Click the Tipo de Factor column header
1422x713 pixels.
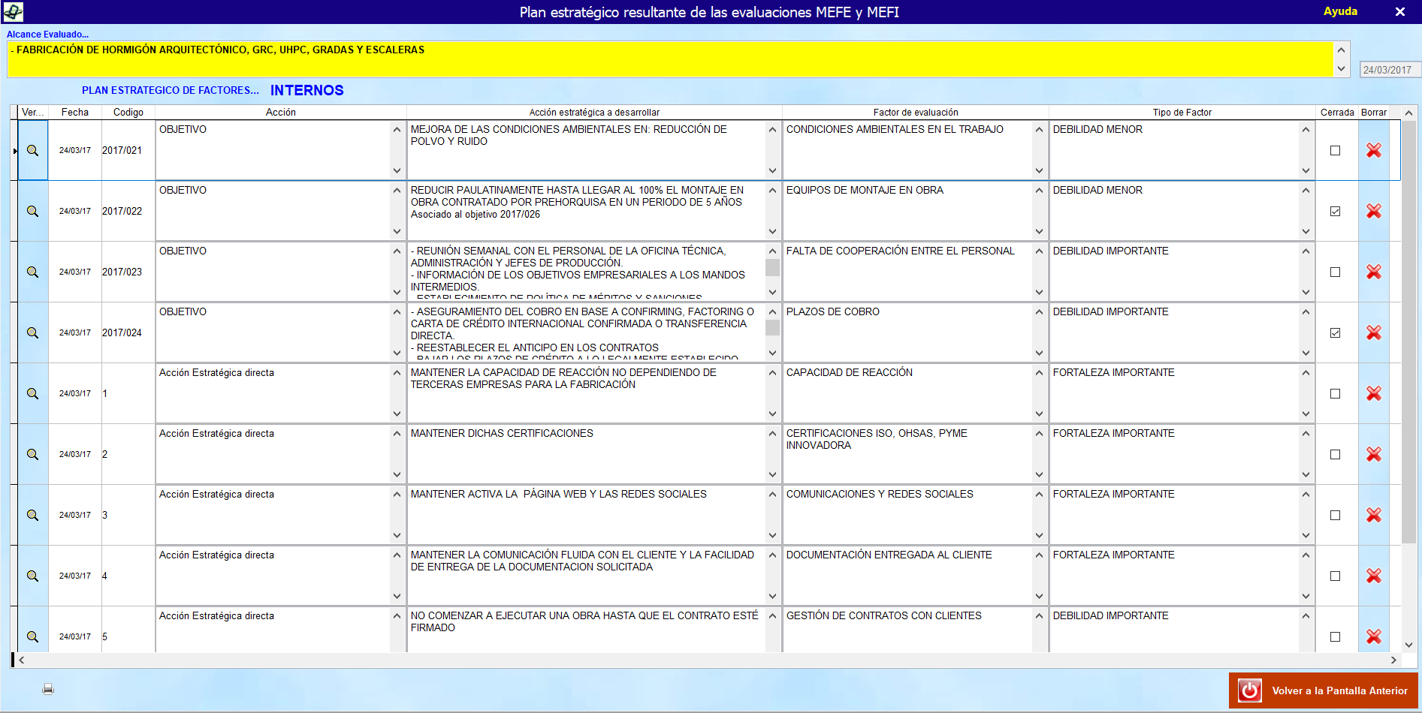click(x=1182, y=112)
